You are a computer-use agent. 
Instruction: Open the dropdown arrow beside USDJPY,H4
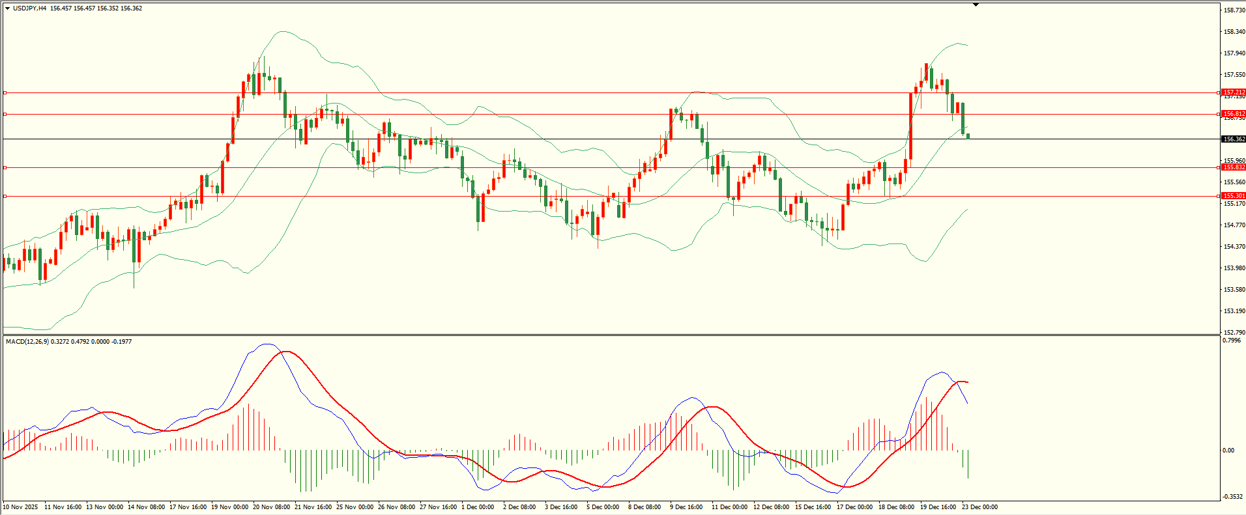[7, 8]
